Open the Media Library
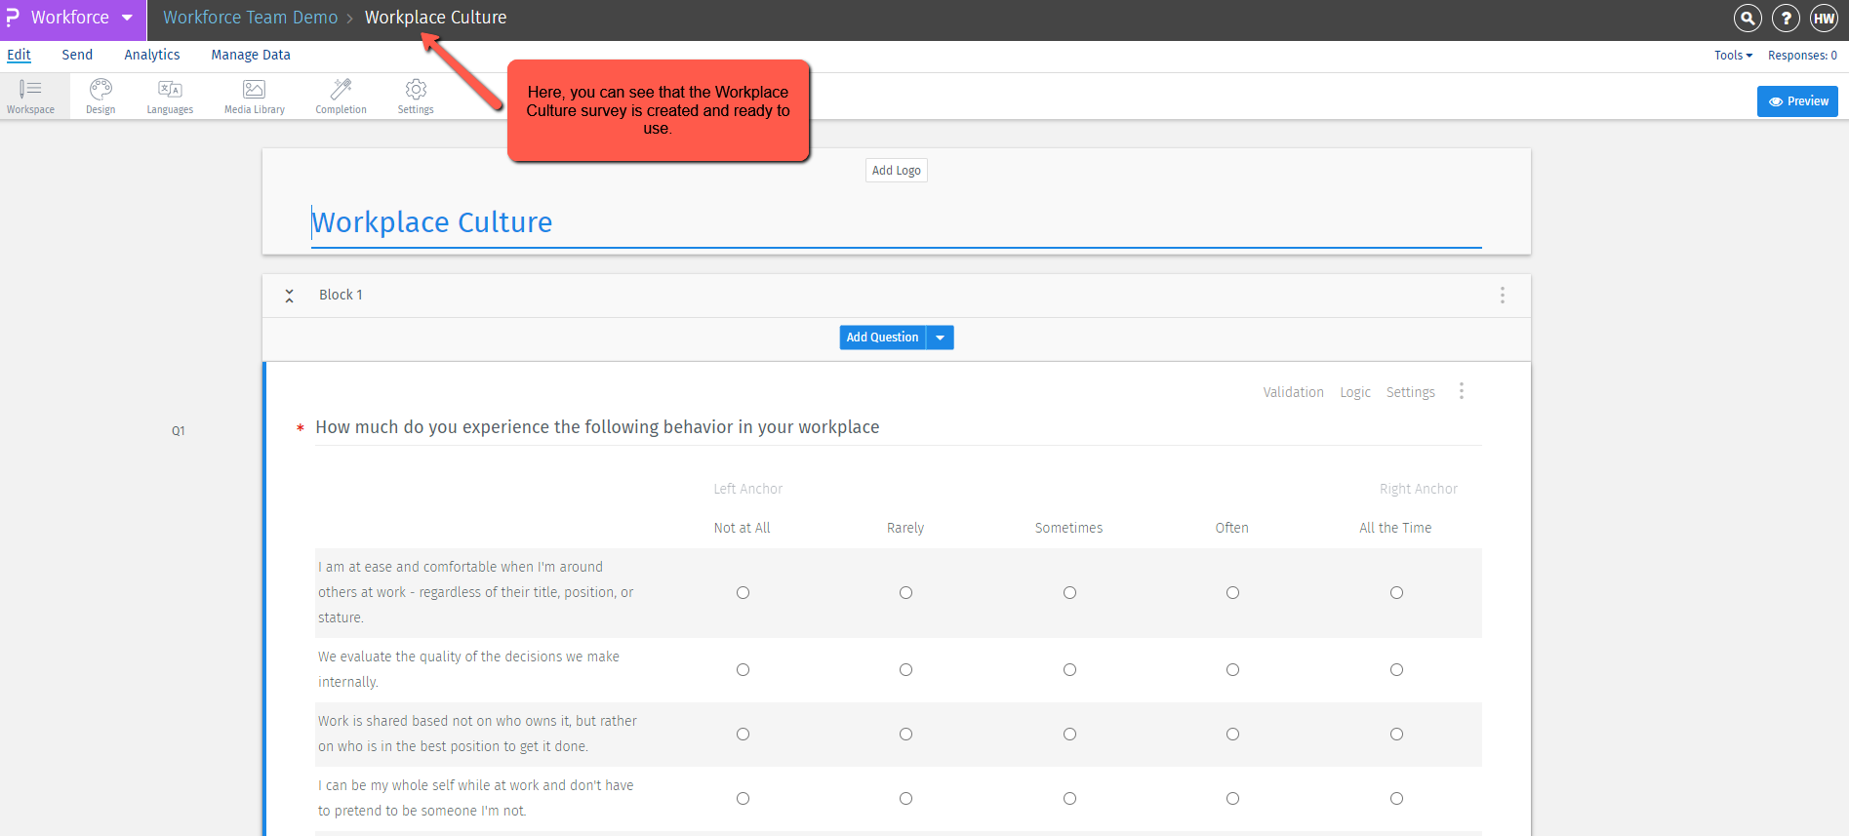 [x=255, y=96]
